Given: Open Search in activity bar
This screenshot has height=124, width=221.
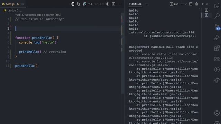Looking at the screenshot, I should coord(217,16).
